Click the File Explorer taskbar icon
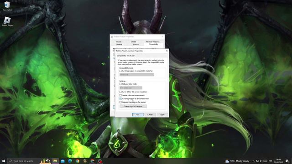This screenshot has height=164, width=292. tap(55, 161)
